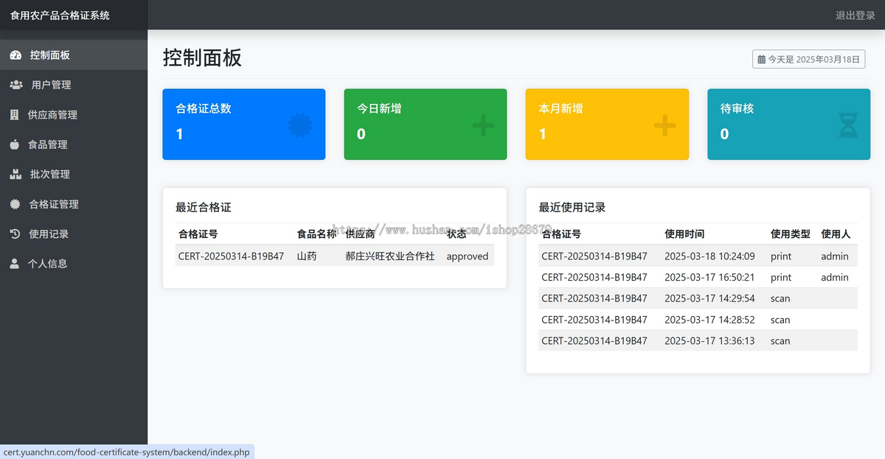
Task: Go to 使用记录 in the sidebar
Action: (x=74, y=234)
